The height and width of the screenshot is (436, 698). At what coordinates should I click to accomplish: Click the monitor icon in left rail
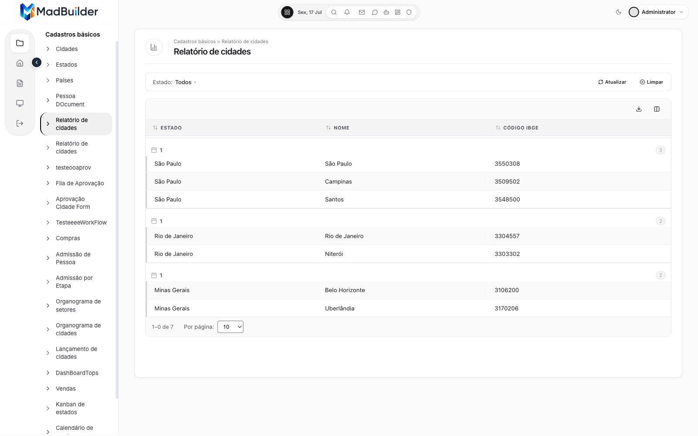(20, 103)
